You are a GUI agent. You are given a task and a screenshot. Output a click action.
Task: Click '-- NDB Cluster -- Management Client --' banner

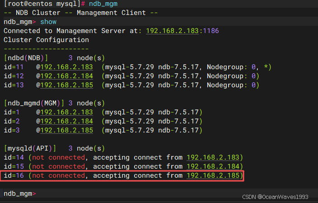point(81,13)
